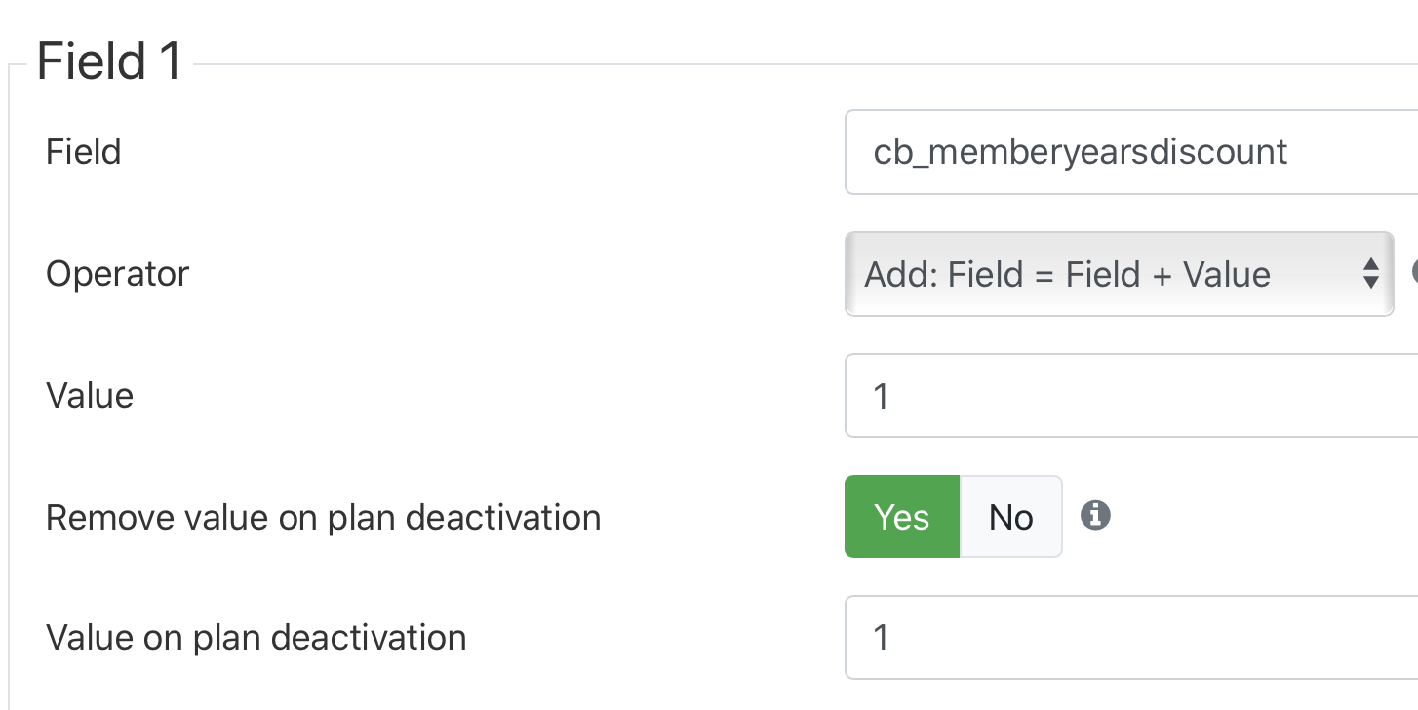Click the number 1 in the Value box
Image resolution: width=1418 pixels, height=710 pixels.
[882, 395]
